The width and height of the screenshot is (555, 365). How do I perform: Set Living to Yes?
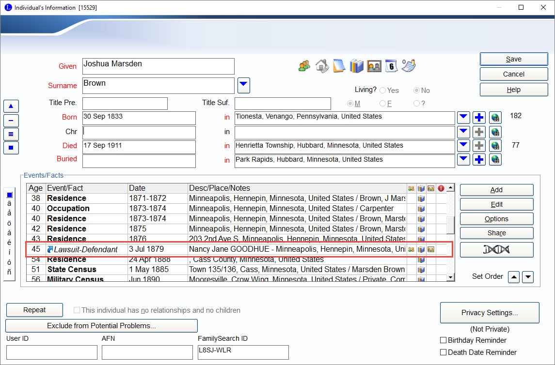coord(382,91)
